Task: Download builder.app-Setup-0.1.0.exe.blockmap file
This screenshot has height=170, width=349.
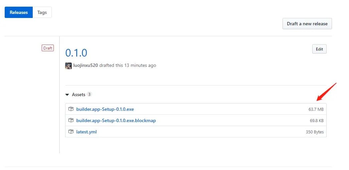Action: [x=116, y=120]
